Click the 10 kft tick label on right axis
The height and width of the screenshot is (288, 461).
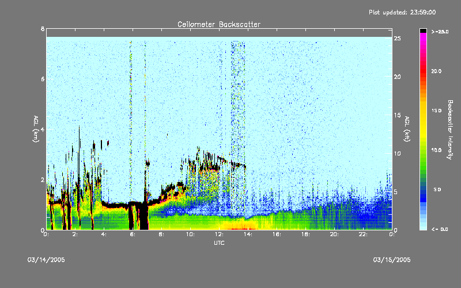[x=397, y=153]
